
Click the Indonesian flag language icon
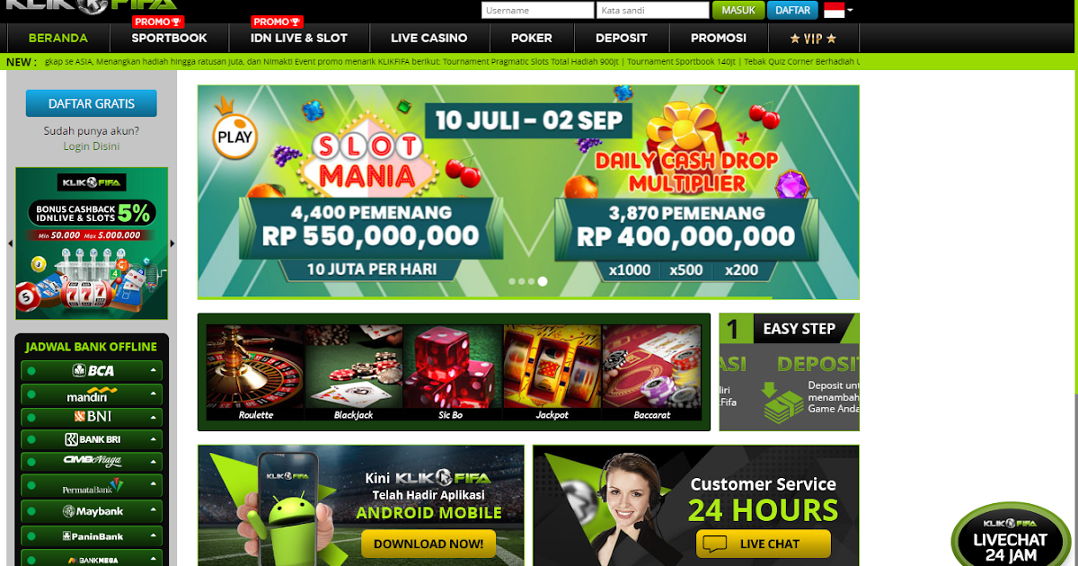(x=834, y=11)
